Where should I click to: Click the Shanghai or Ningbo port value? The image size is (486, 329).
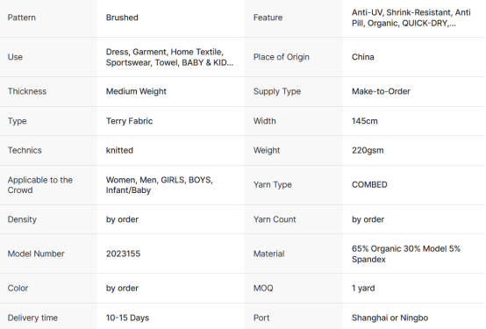point(390,318)
